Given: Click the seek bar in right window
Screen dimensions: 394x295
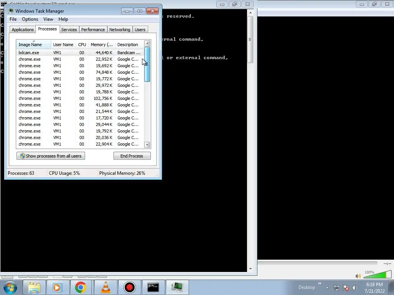Looking at the screenshot, I should (317, 263).
